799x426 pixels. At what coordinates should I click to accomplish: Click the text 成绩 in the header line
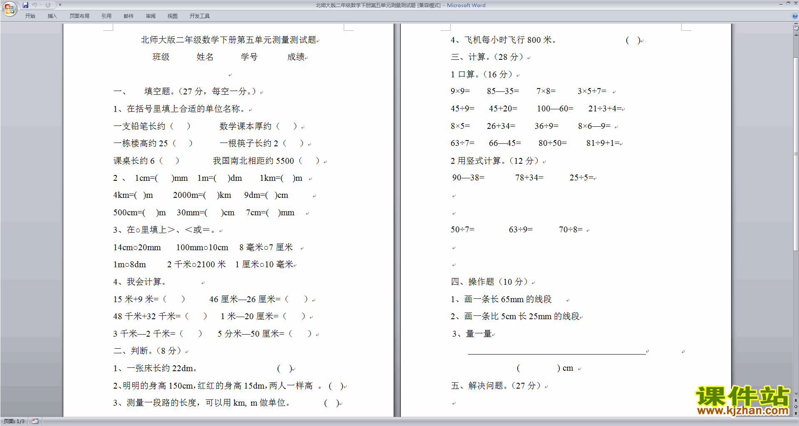click(296, 57)
